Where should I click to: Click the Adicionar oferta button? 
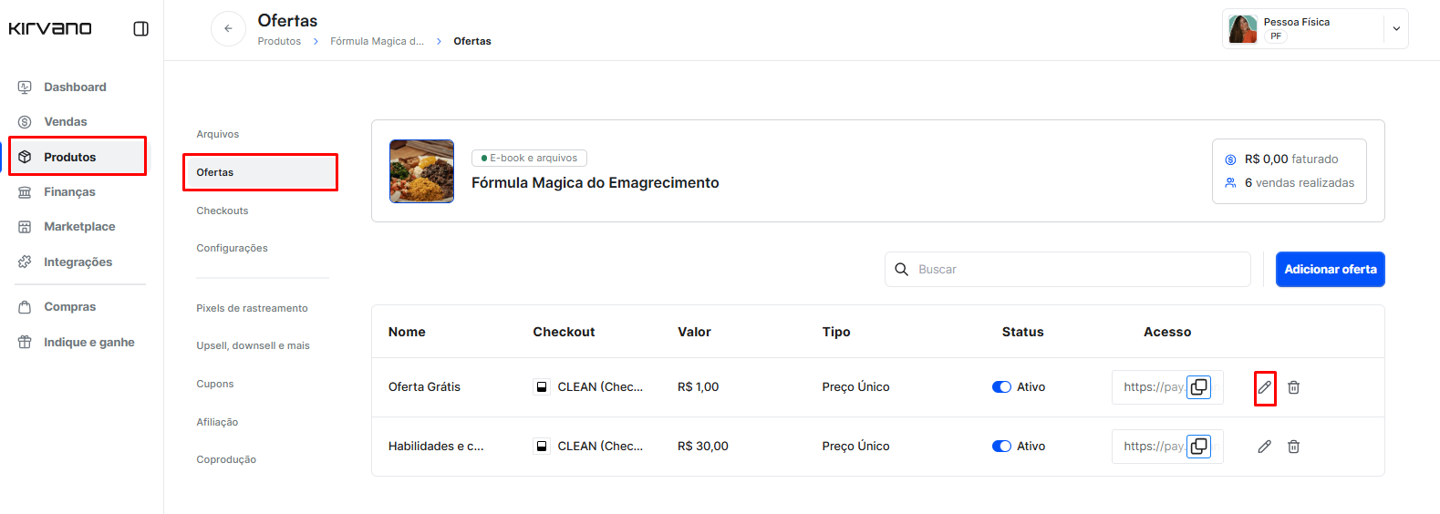click(1330, 270)
